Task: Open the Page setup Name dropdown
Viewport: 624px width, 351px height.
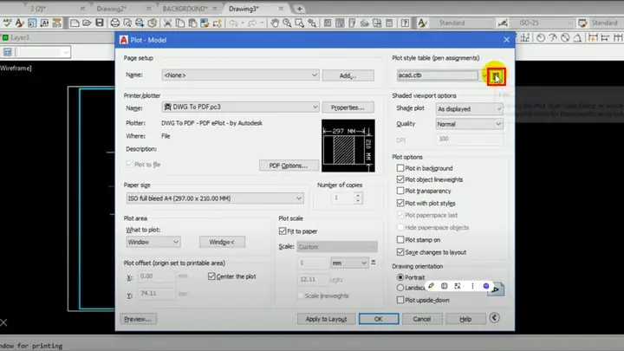Action: pyautogui.click(x=240, y=75)
